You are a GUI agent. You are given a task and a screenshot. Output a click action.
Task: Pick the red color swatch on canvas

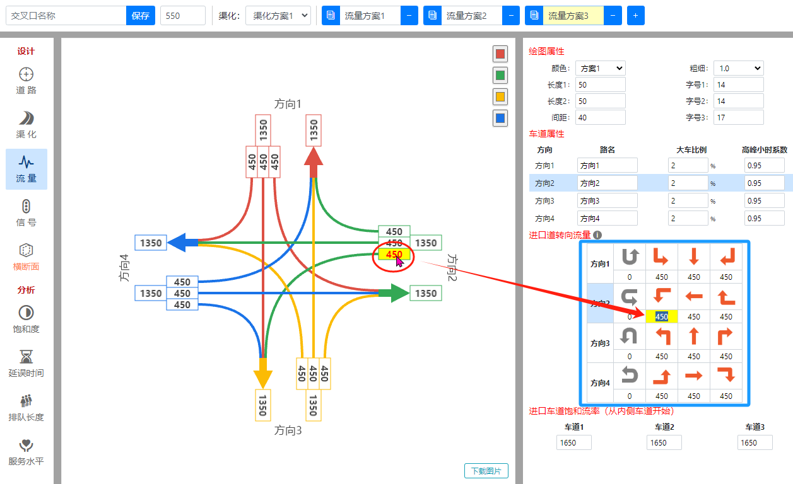tap(500, 54)
